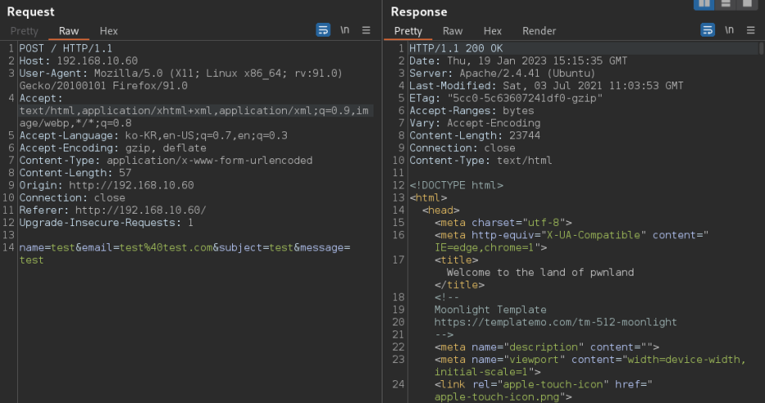Screen dimensions: 765x403
Task: Click 'Connection: close' in Request panel
Action: point(72,198)
